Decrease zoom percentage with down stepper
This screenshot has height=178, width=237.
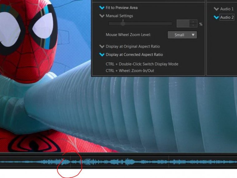(x=193, y=25)
